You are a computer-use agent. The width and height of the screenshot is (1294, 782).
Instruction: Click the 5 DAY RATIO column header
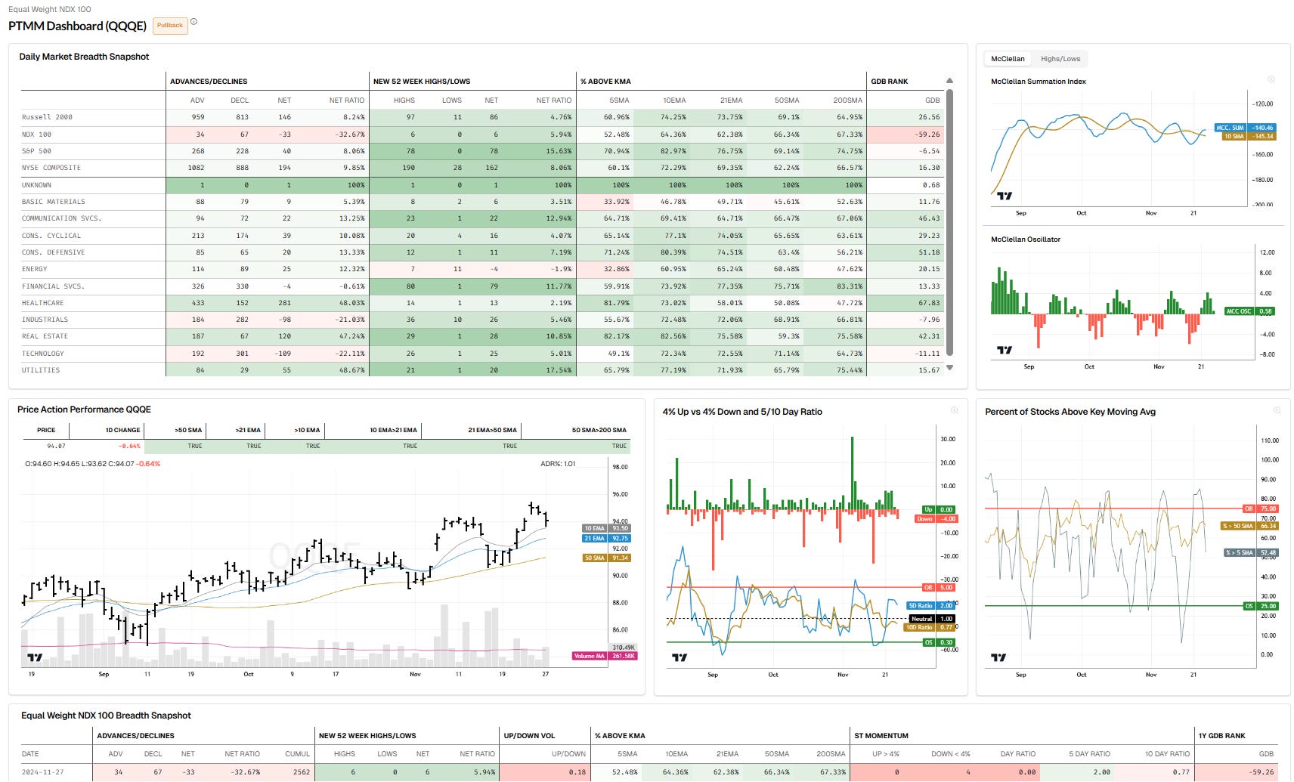coord(1089,754)
